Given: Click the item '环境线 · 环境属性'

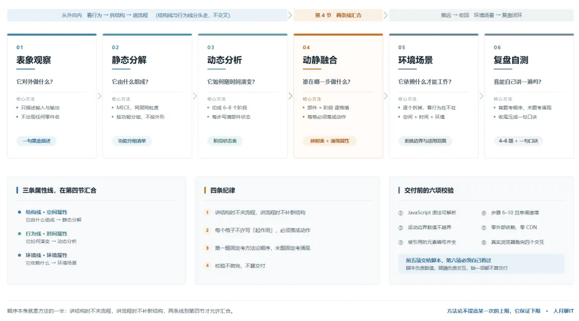Looking at the screenshot, I should point(47,255).
